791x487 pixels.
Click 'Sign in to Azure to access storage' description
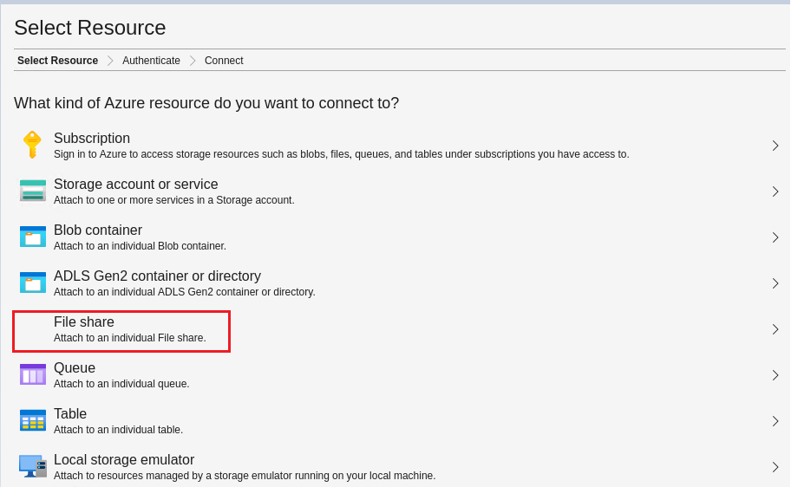tap(342, 154)
